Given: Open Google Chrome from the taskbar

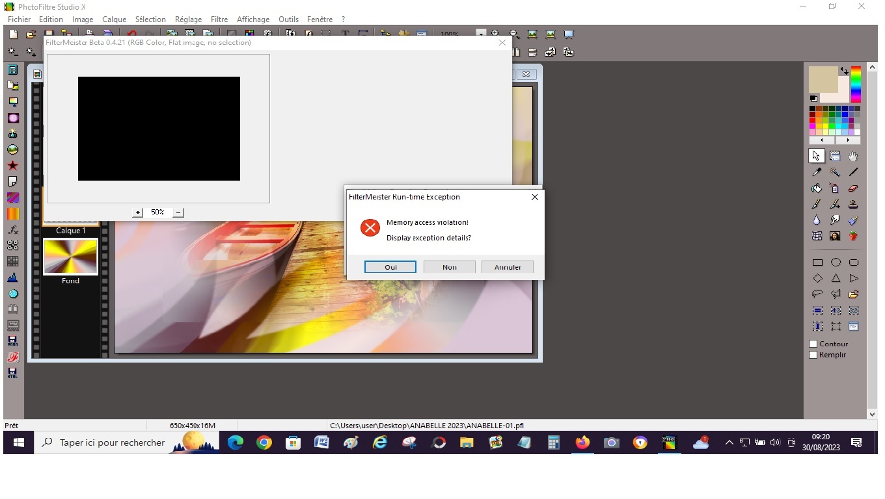Looking at the screenshot, I should pos(264,442).
